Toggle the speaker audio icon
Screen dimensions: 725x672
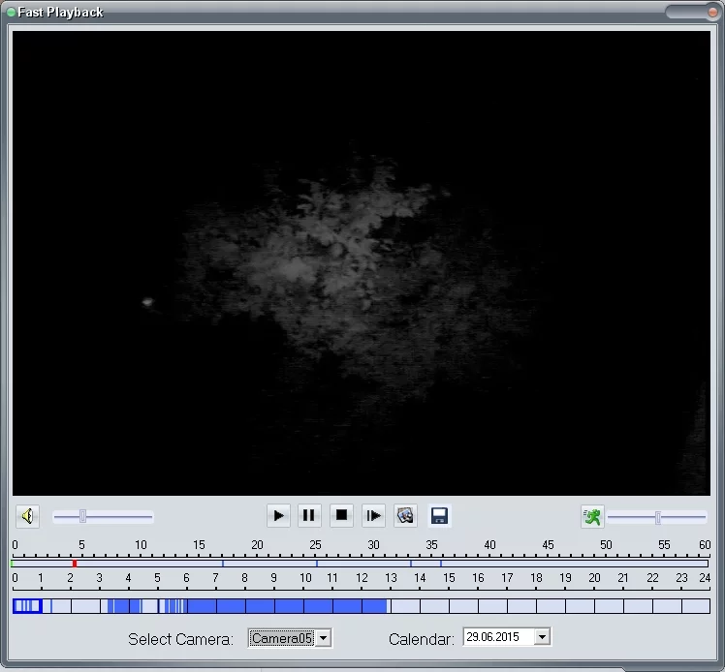point(27,517)
